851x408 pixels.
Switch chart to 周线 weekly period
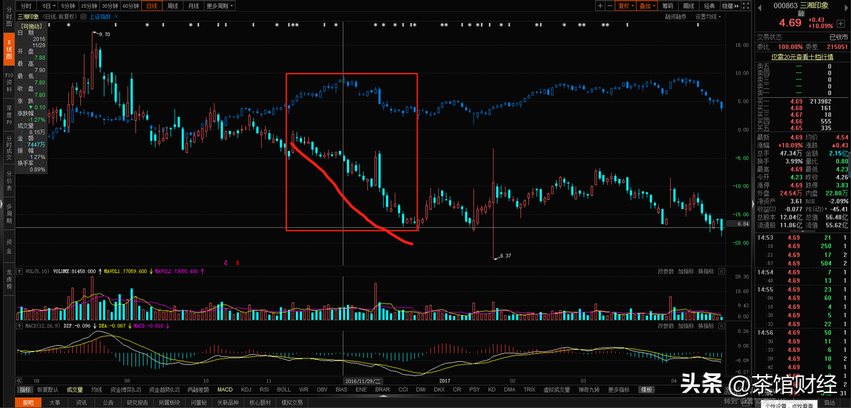click(172, 6)
